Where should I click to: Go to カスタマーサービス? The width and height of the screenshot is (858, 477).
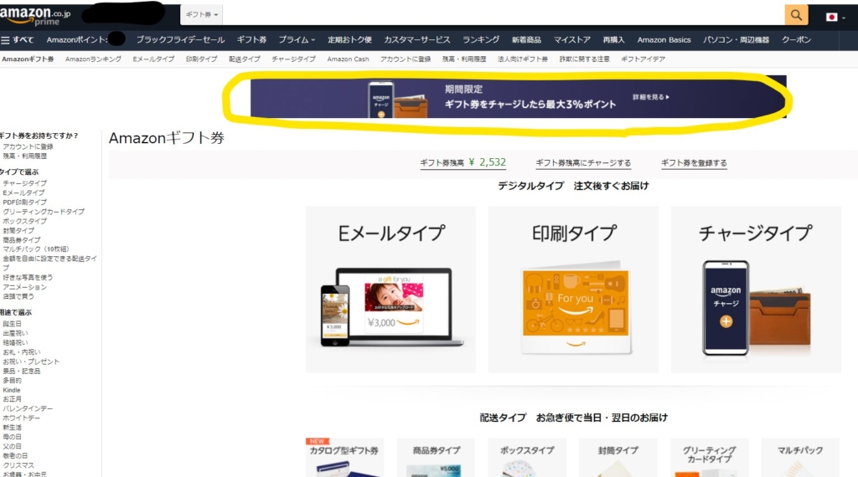[417, 40]
